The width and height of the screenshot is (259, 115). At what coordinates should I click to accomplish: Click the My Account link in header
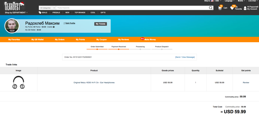pos(252,9)
